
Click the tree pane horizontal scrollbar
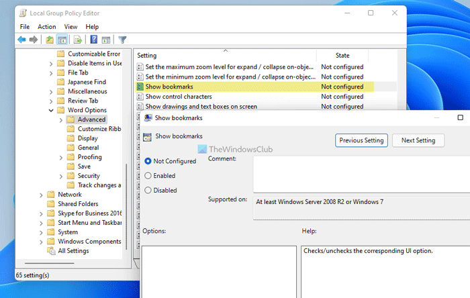[x=50, y=263]
